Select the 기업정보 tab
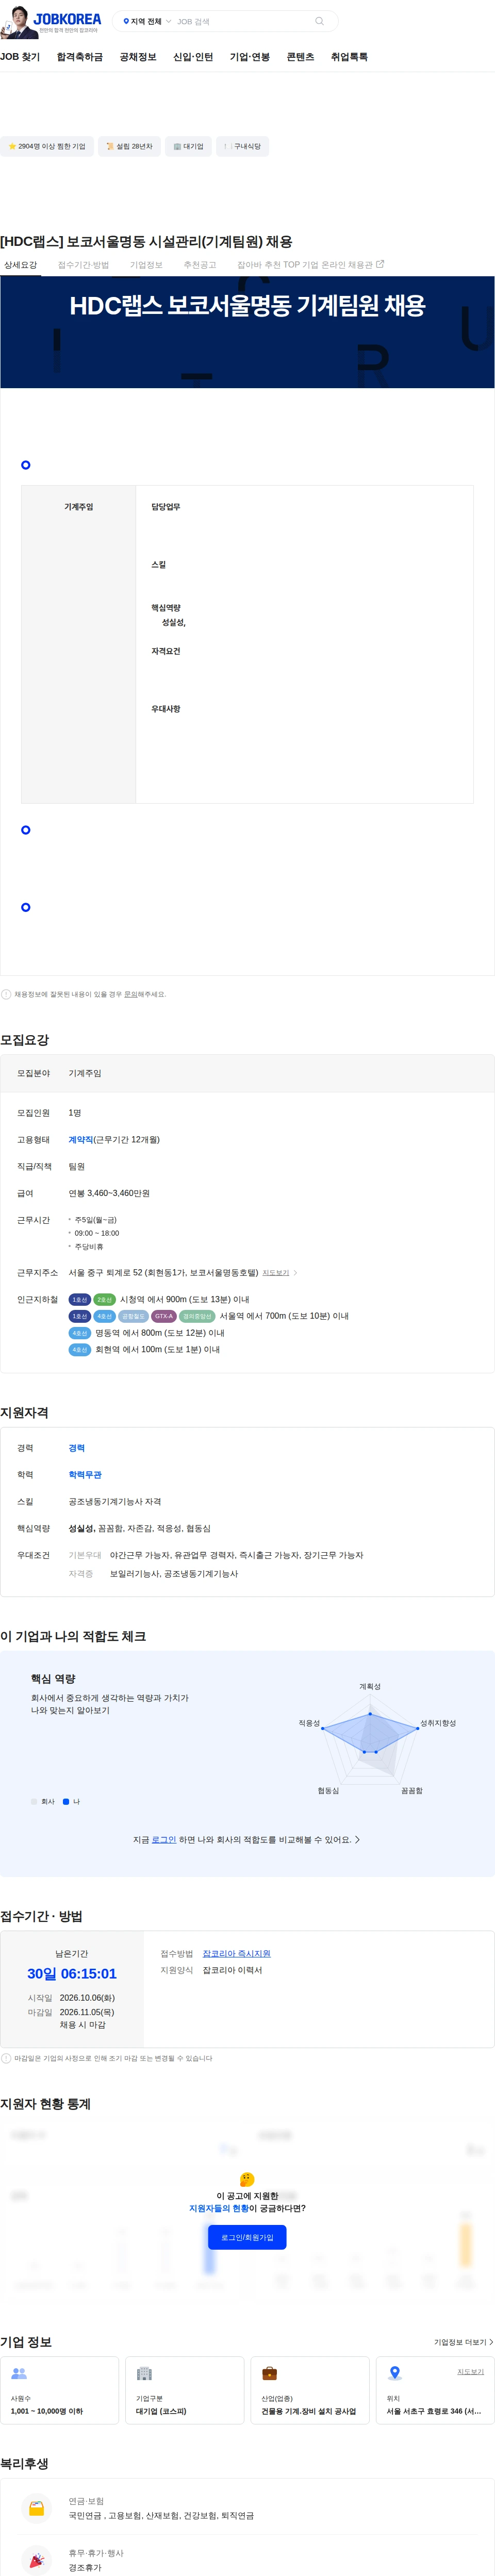This screenshot has width=495, height=2576. 146,265
